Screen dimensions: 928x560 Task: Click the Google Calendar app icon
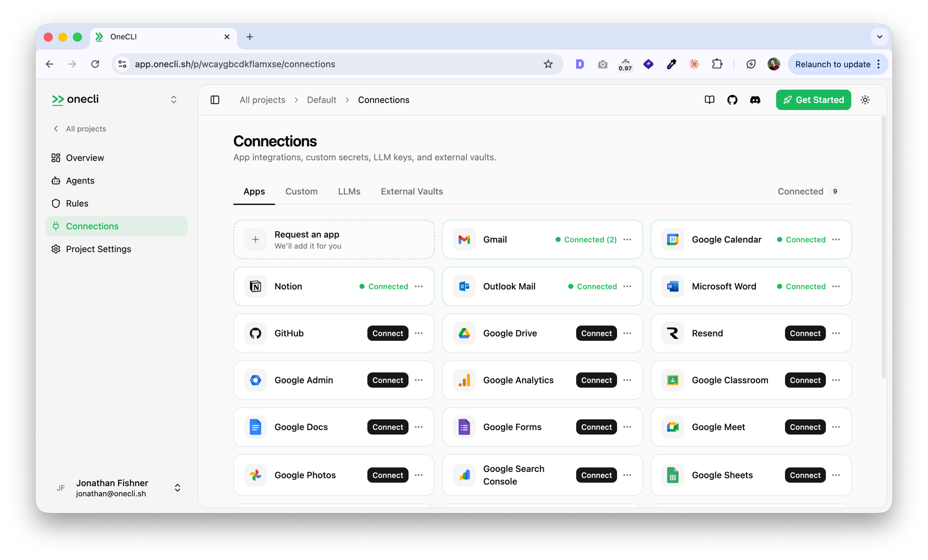pos(673,240)
